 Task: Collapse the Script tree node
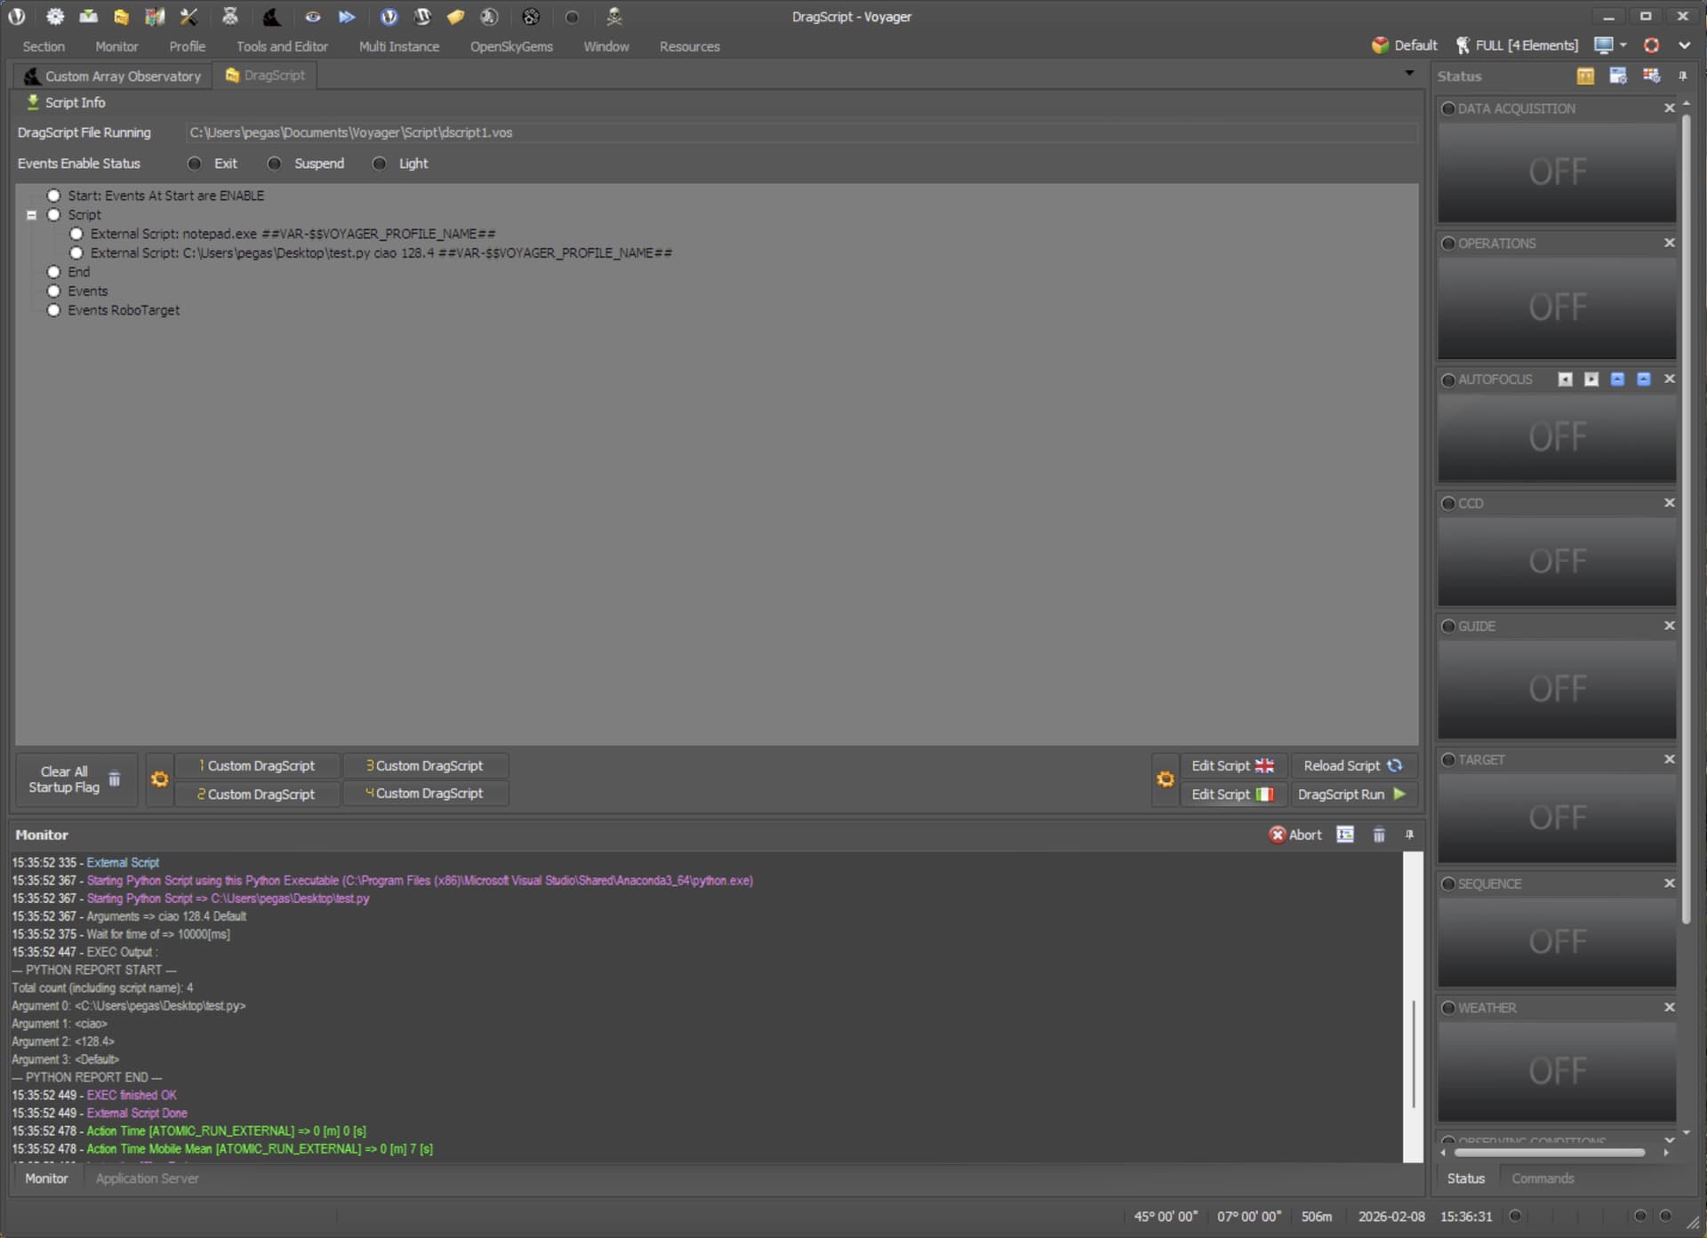(x=32, y=215)
